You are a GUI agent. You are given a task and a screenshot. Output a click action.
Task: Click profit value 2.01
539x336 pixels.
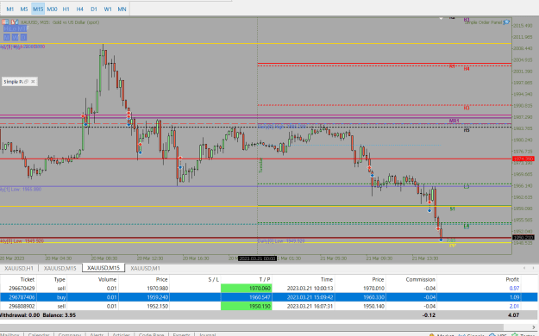pos(514,306)
